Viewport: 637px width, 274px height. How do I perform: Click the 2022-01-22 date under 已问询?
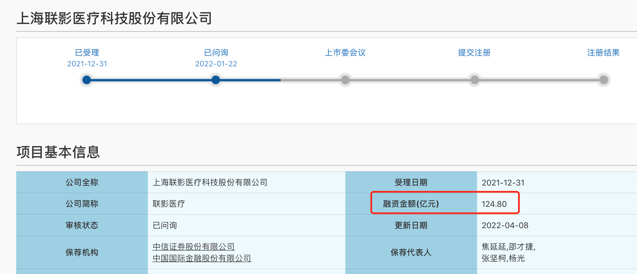click(216, 64)
